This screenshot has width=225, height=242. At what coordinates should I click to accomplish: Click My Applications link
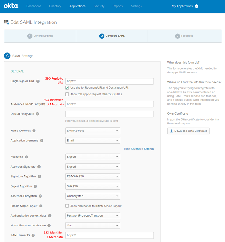pos(182,6)
